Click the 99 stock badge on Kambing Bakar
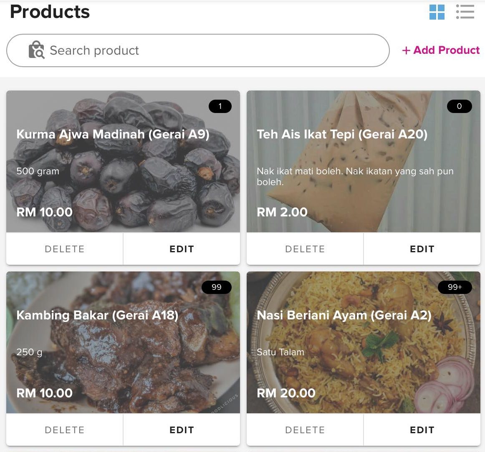Viewport: 485px width, 452px height. tap(216, 287)
